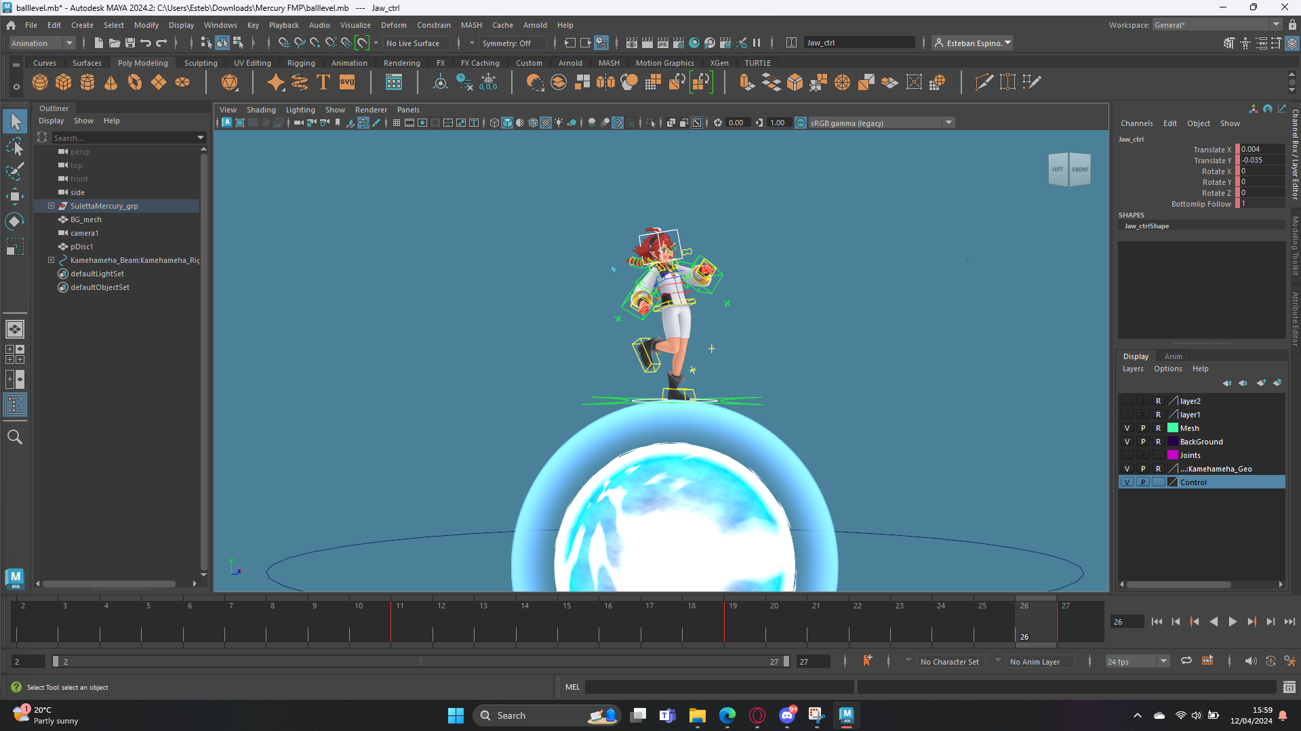
Task: Select the Move tool in toolbox
Action: point(15,196)
